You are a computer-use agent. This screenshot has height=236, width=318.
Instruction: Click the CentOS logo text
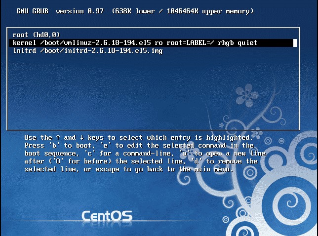[x=107, y=216]
